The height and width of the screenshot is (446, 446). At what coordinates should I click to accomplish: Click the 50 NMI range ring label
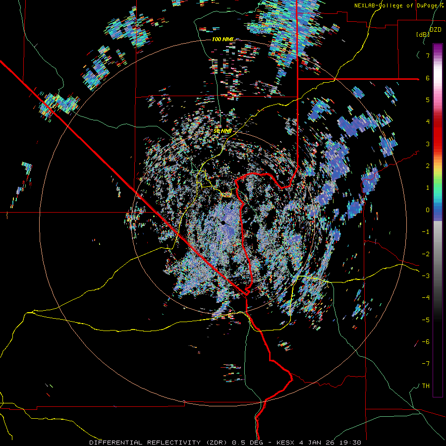223,131
